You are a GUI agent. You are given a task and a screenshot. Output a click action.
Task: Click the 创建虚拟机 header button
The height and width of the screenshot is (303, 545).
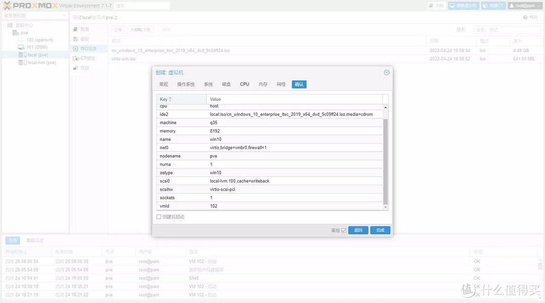[x=464, y=6]
